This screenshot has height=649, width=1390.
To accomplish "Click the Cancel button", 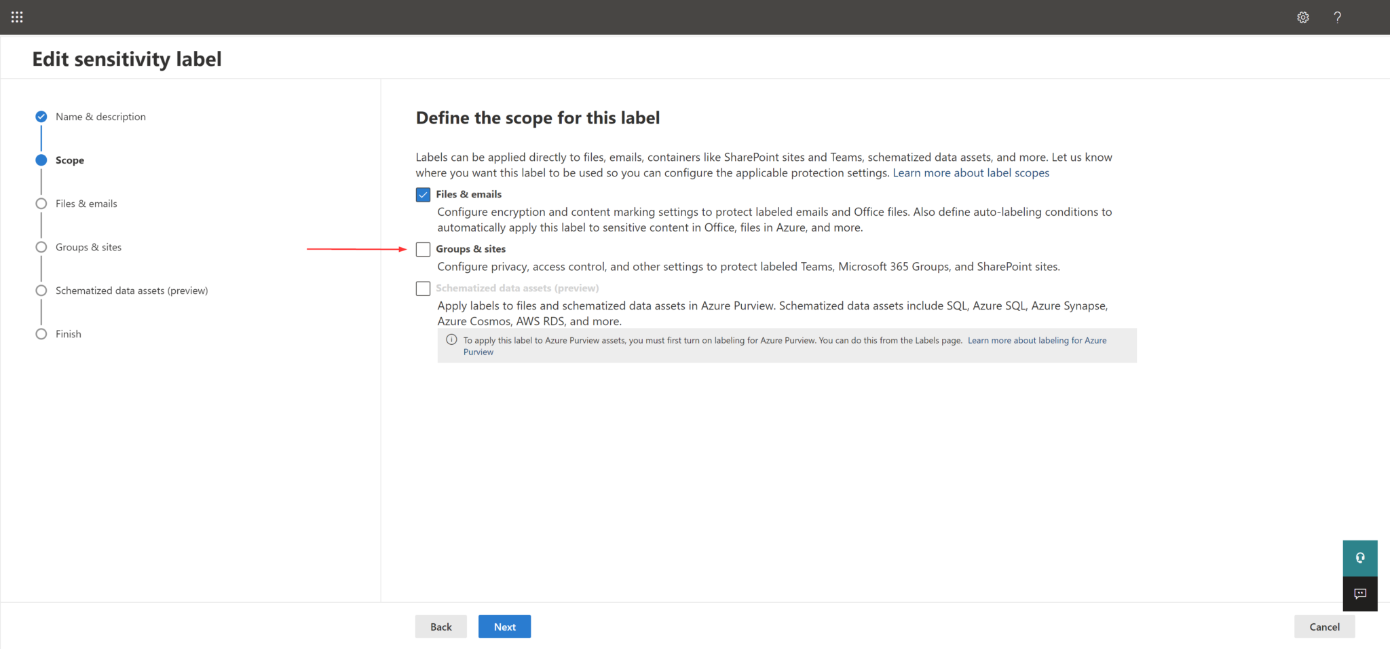I will [1323, 626].
